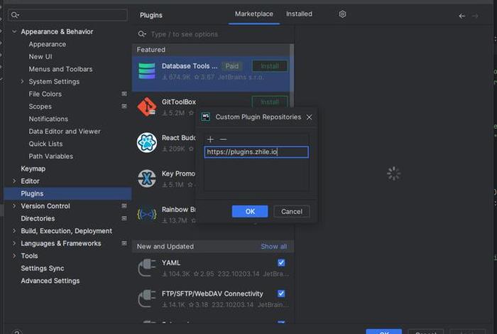Add a repository with the plus icon
The height and width of the screenshot is (334, 497).
click(x=210, y=139)
